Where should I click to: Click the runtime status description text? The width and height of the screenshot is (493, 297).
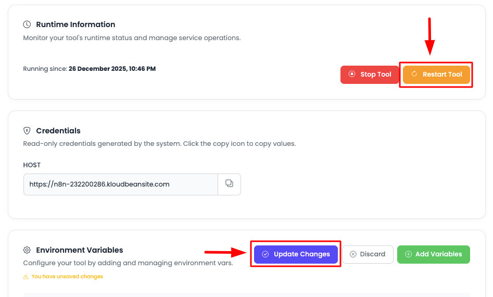132,38
